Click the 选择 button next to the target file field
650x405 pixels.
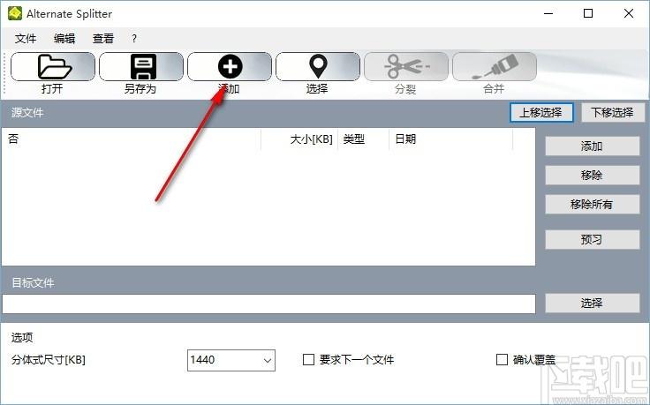pyautogui.click(x=592, y=304)
